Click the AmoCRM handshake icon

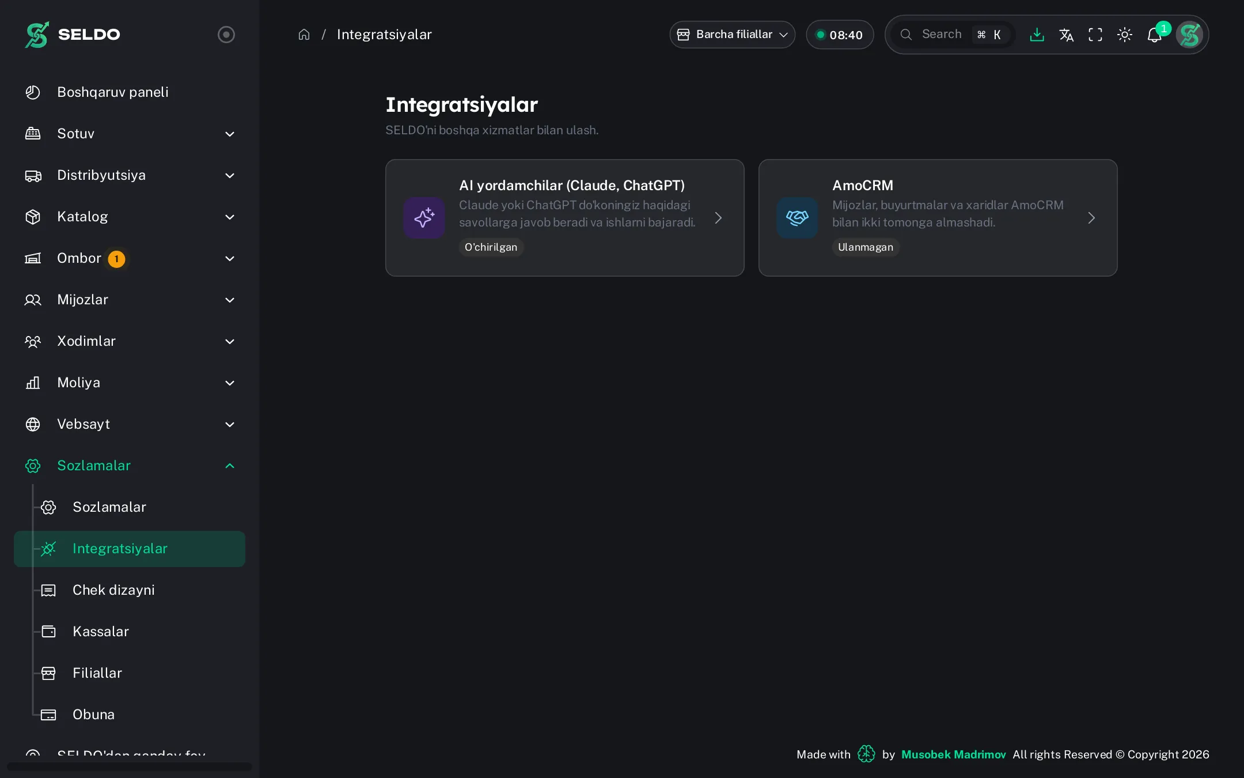pos(797,218)
